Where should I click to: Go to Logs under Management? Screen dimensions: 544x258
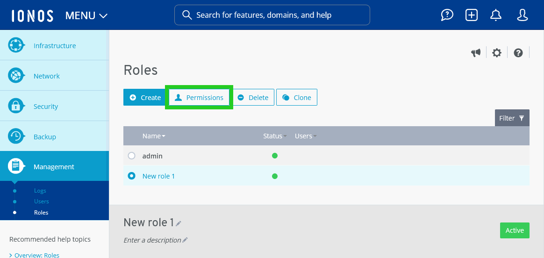(x=40, y=190)
